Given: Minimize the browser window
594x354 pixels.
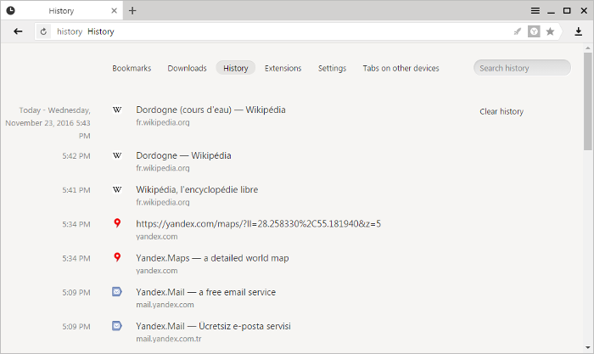Looking at the screenshot, I should click(552, 11).
